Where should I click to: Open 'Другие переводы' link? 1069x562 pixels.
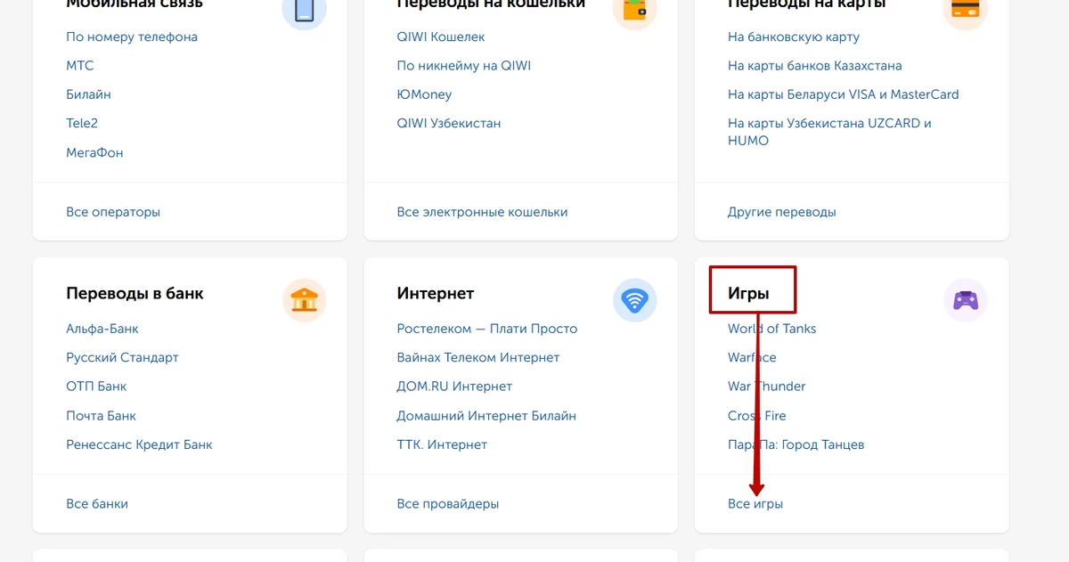[781, 212]
